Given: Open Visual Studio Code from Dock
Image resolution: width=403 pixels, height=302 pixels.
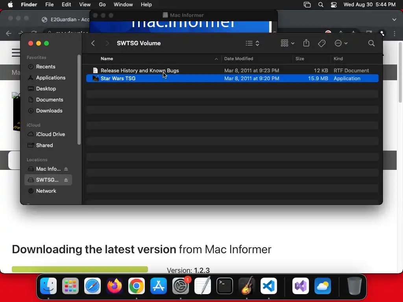Looking at the screenshot, I should tap(268, 286).
